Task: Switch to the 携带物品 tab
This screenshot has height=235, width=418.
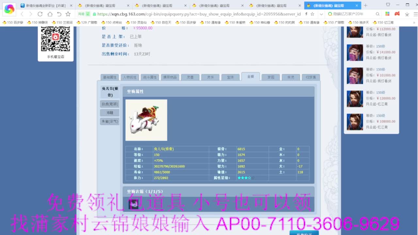Action: pyautogui.click(x=170, y=77)
